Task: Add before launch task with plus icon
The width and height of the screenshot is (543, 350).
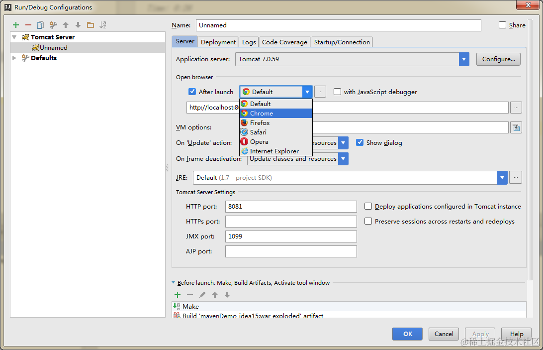Action: point(178,295)
